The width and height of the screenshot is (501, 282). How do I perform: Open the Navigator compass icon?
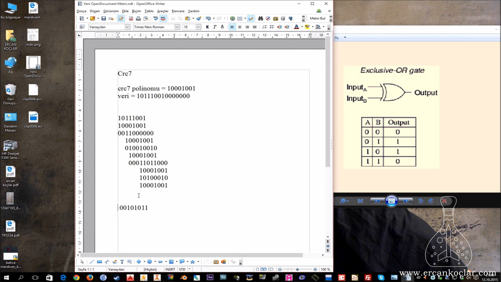[268, 19]
